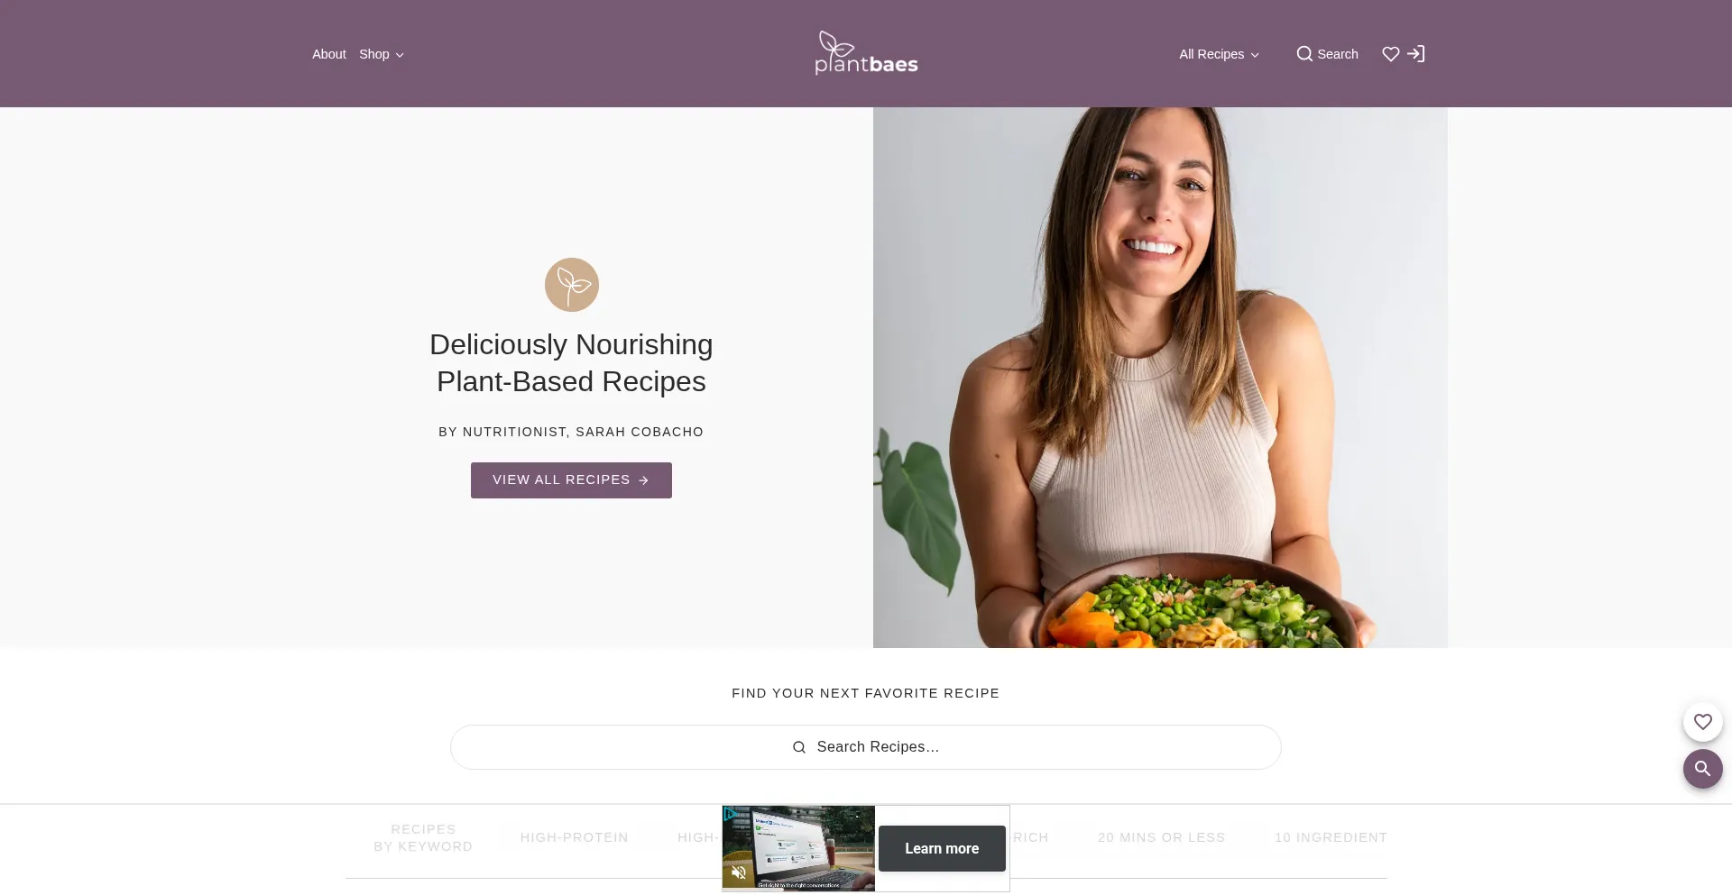This screenshot has width=1732, height=895.
Task: Click the ad video thumbnail
Action: coord(798,848)
